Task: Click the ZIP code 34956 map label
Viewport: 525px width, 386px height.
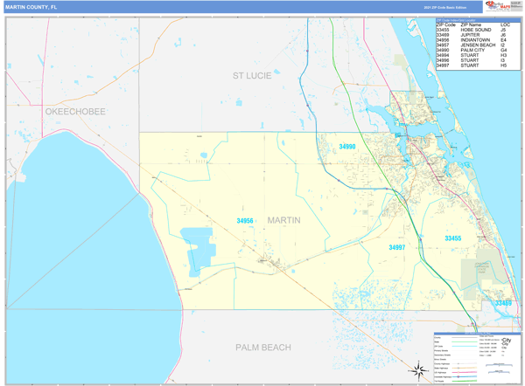Action: coord(245,221)
